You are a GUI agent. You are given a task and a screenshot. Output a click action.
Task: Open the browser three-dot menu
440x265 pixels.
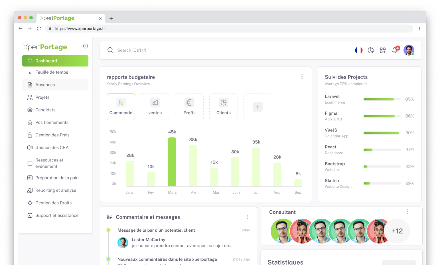click(419, 29)
